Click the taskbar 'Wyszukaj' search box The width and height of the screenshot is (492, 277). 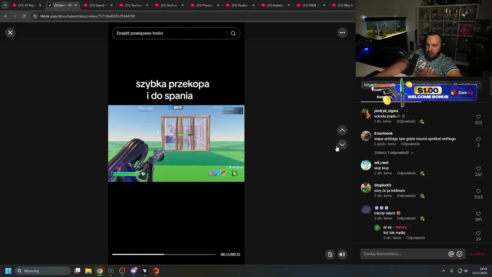point(43,271)
